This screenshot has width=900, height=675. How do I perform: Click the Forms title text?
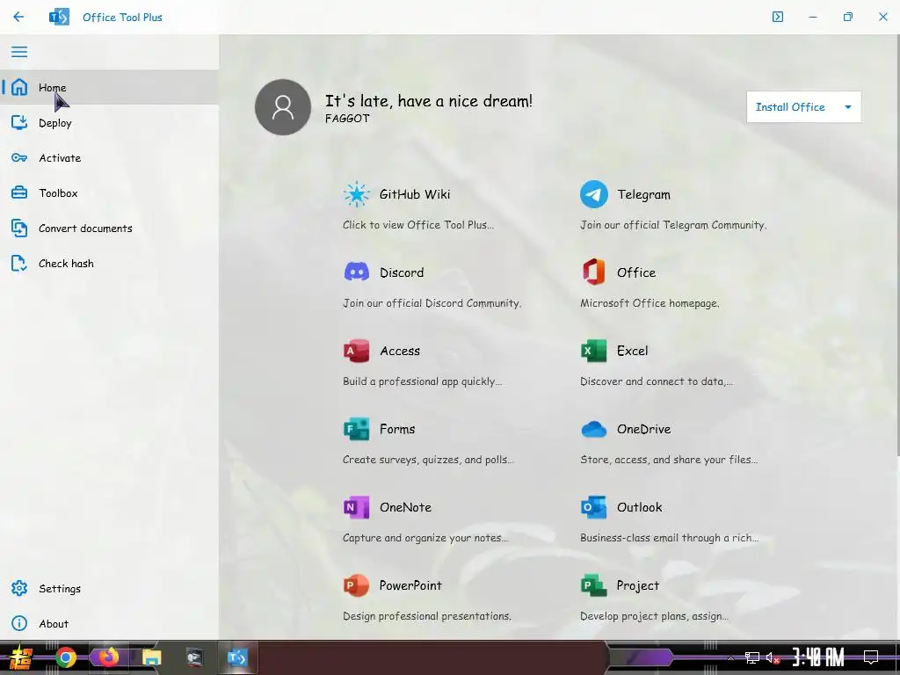click(x=397, y=429)
